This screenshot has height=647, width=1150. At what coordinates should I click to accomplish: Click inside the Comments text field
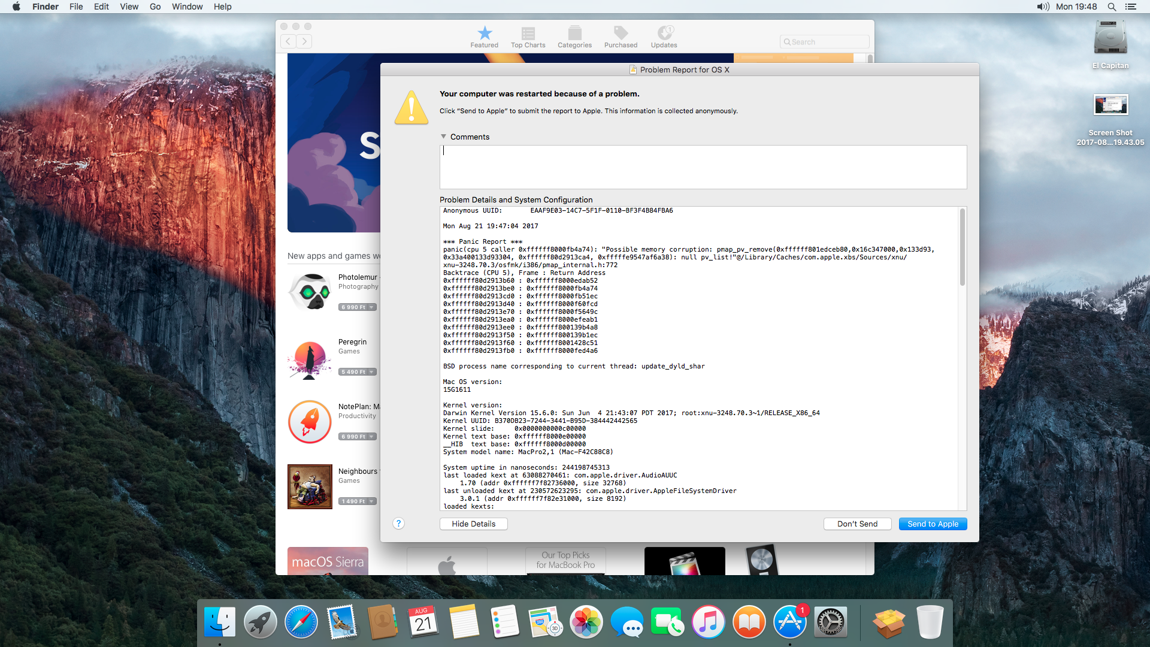[x=703, y=167]
